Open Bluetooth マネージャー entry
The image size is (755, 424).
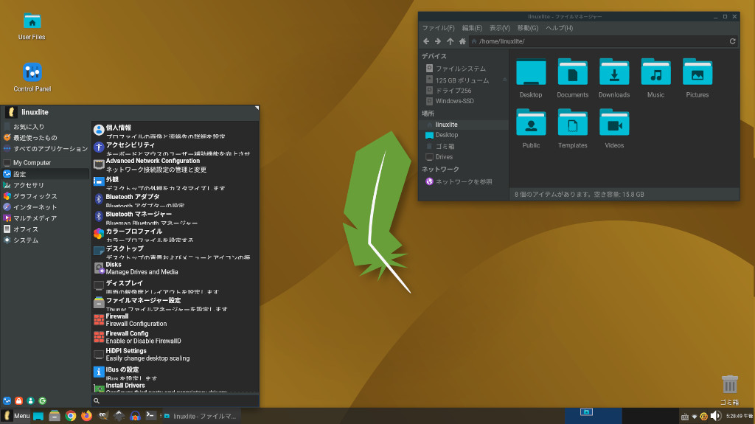[175, 218]
